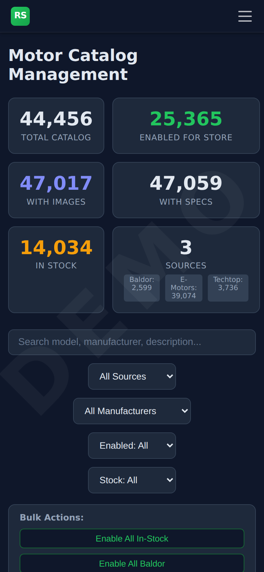Select the Techtop: 3,736 source chip
Image resolution: width=264 pixels, height=572 pixels.
(228, 288)
